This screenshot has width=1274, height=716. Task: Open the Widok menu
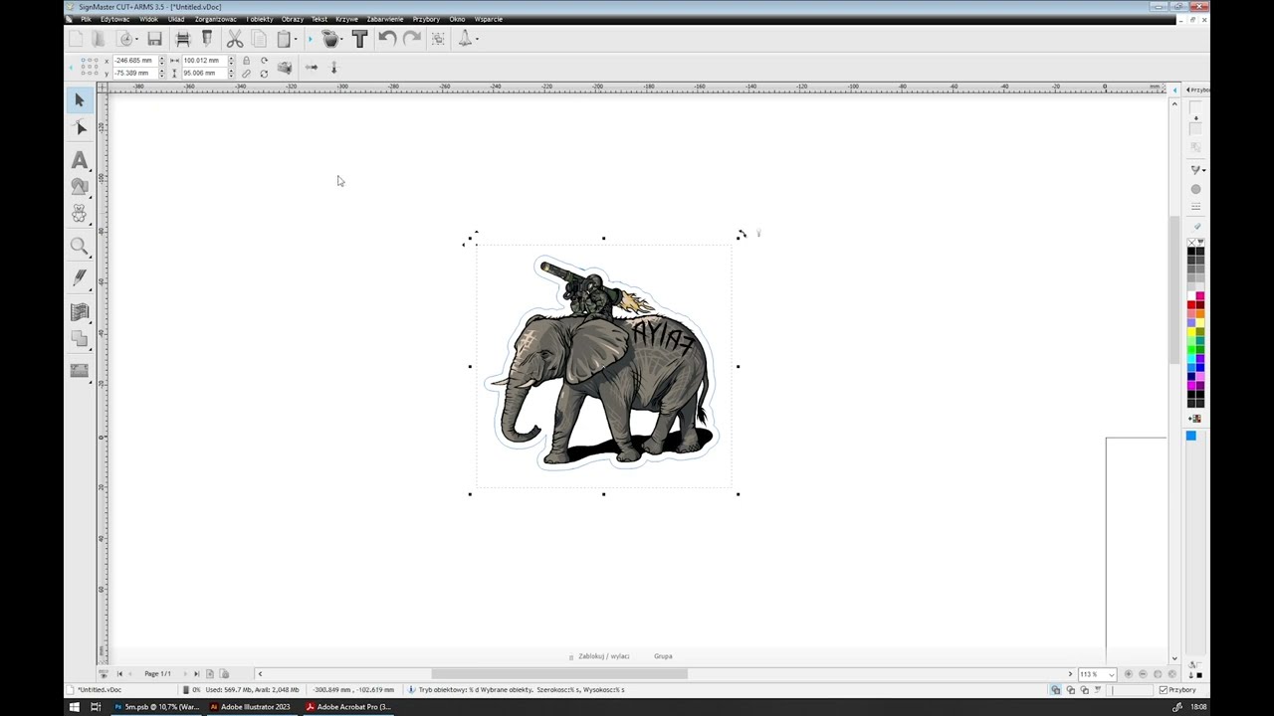point(148,19)
